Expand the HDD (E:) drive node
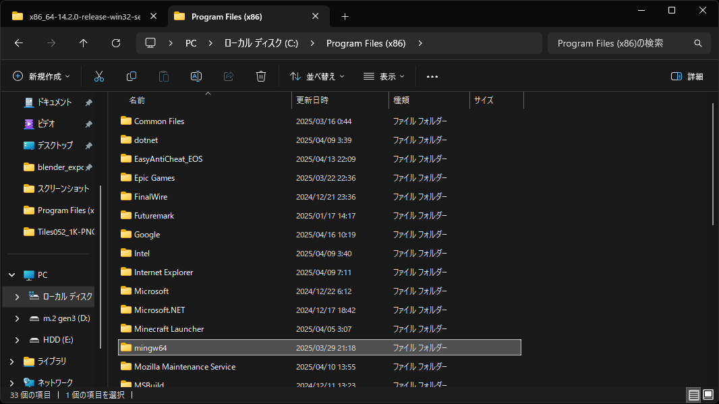This screenshot has height=404, width=719. 17,340
